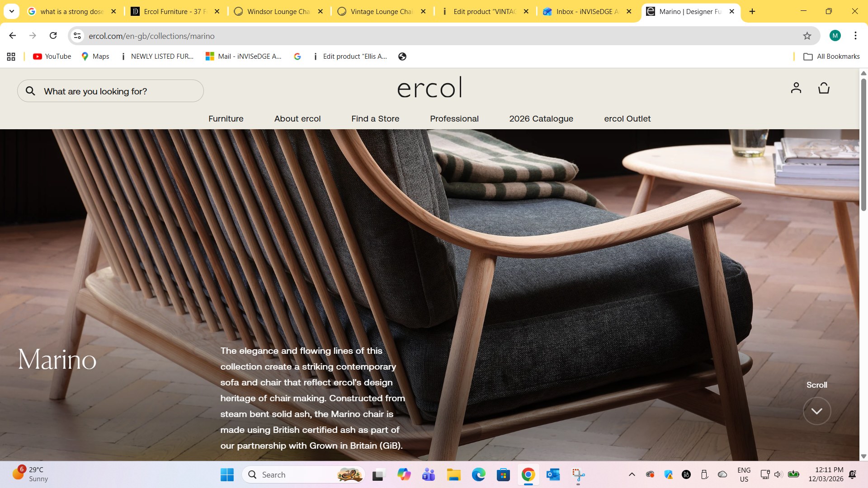The width and height of the screenshot is (868, 488).
Task: Click the ercol logo
Action: 429,87
